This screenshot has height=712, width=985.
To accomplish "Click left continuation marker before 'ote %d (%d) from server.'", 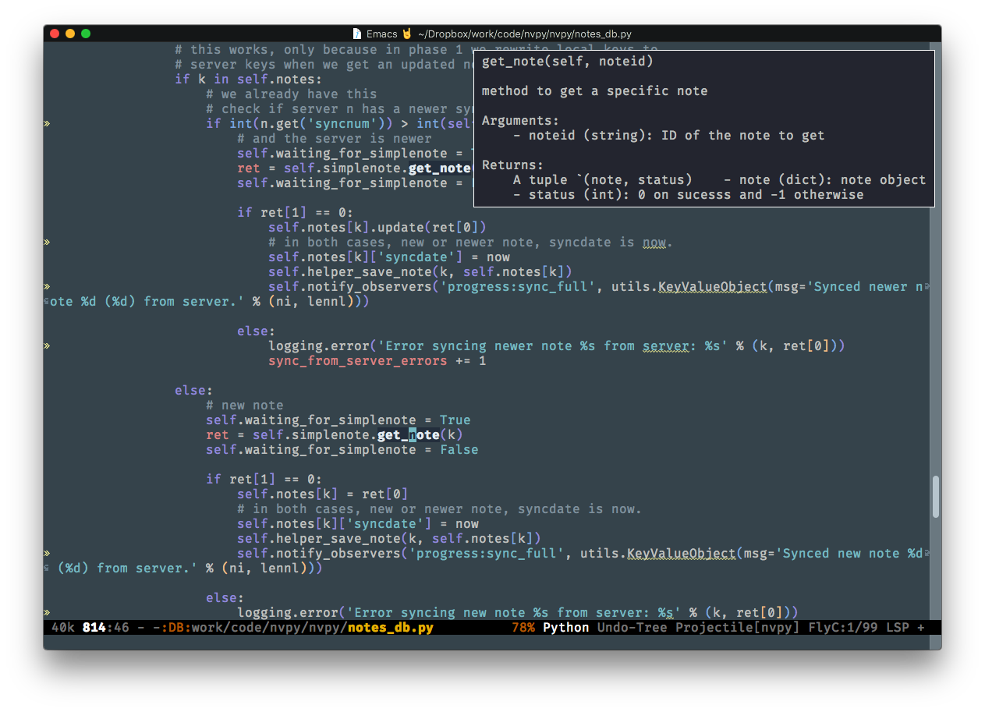I will point(47,301).
